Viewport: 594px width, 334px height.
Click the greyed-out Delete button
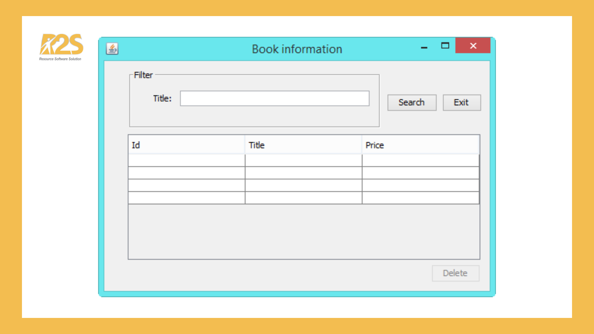(455, 273)
